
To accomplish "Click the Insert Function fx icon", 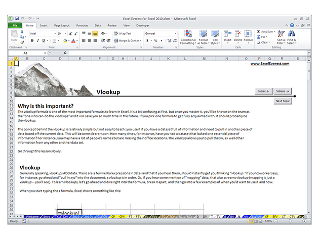I will coord(65,53).
